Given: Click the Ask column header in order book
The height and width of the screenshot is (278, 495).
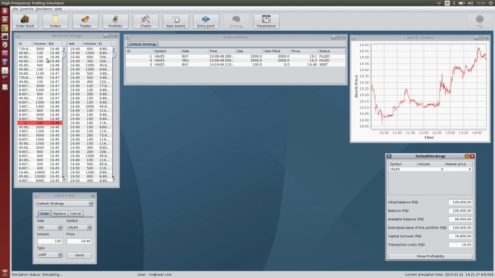Looking at the screenshot, I should point(75,43).
